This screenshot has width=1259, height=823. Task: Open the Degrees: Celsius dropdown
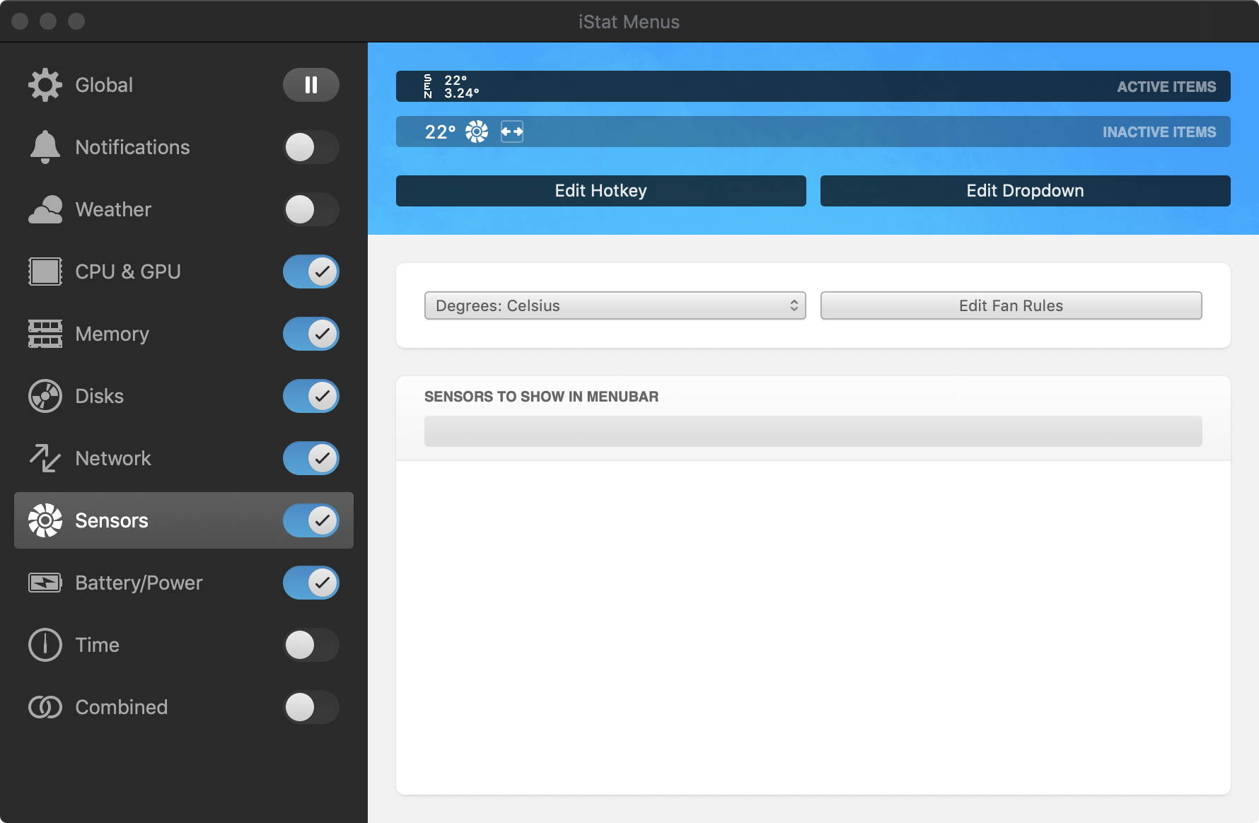(x=615, y=305)
